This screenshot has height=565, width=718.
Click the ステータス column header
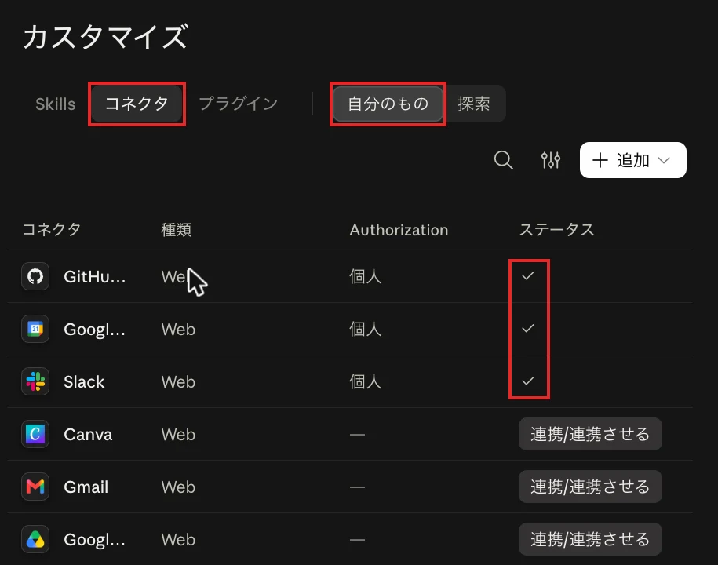[556, 229]
